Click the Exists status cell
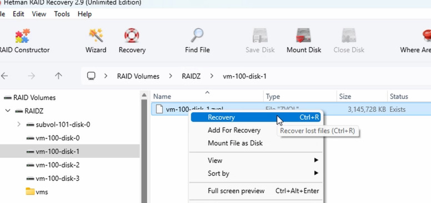The image size is (431, 203). point(398,110)
